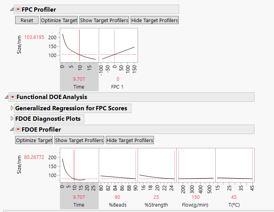
Task: Click the %Strength value 25
Action: [156, 197]
